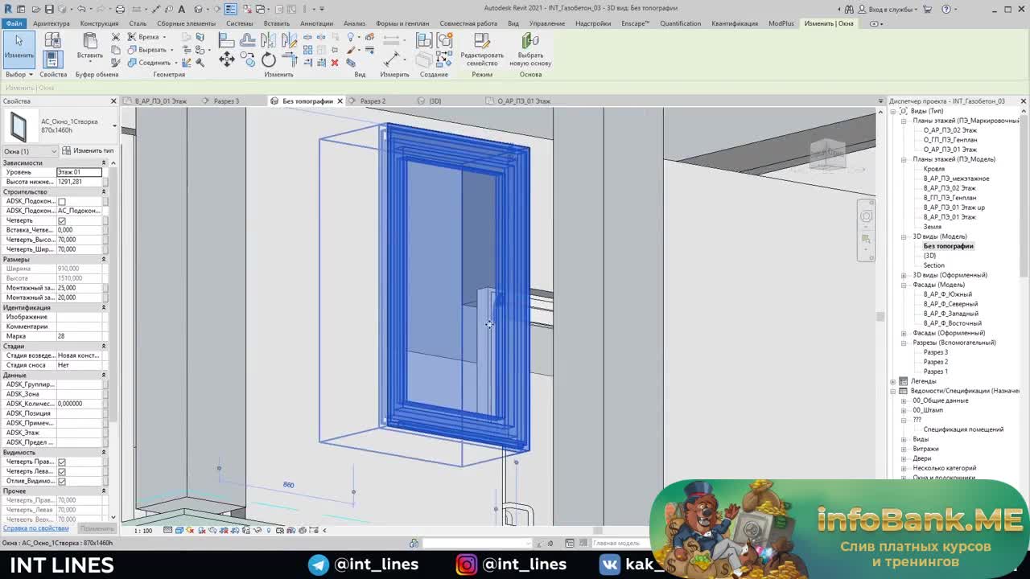Open the window type selector dropdown
This screenshot has height=579, width=1030.
coord(113,126)
